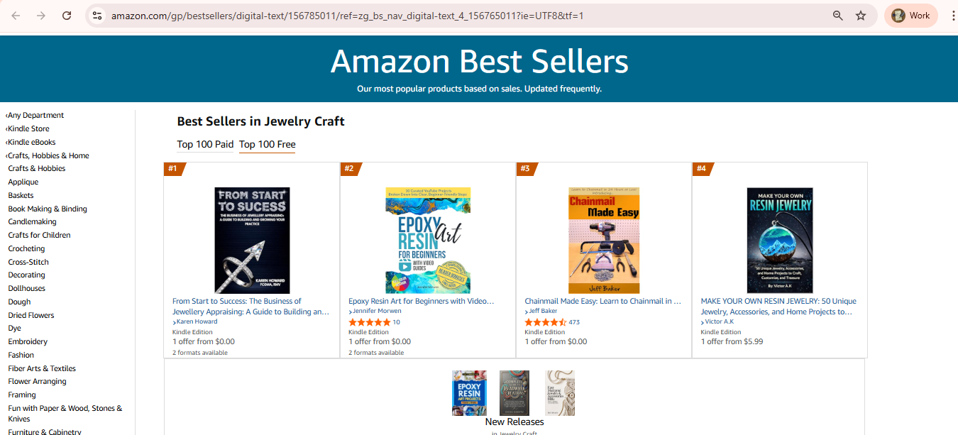The image size is (958, 435).
Task: Select the Top 100 Paid tab
Action: (x=205, y=145)
